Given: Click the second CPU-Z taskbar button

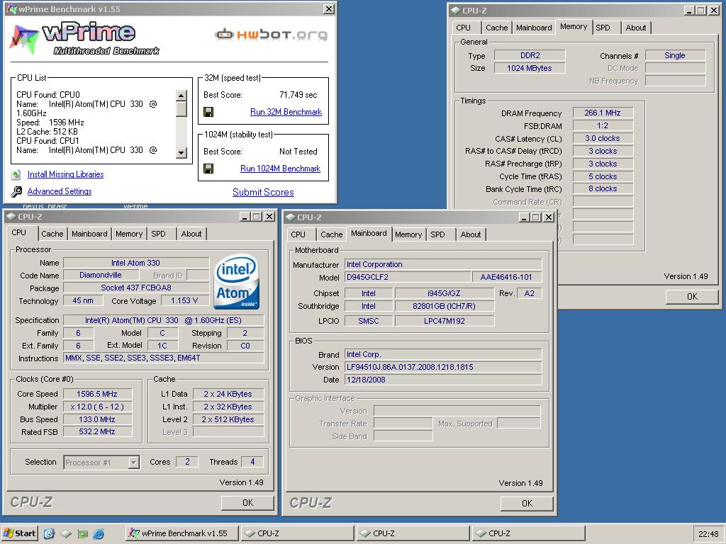Looking at the screenshot, I should pyautogui.click(x=413, y=533).
